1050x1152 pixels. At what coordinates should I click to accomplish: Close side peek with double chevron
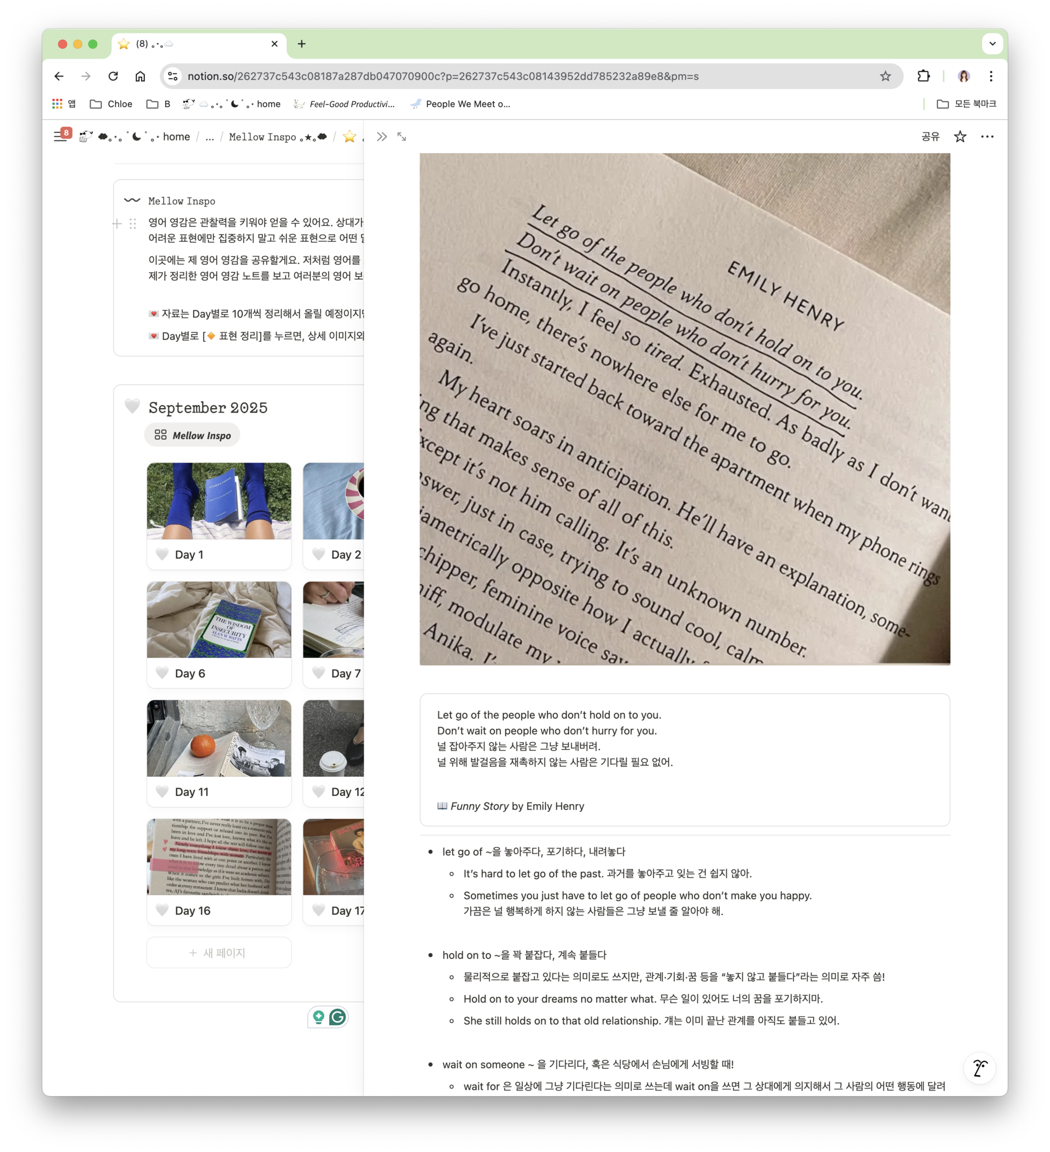point(382,137)
